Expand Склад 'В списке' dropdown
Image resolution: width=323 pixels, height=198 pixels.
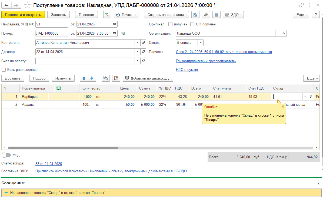point(201,42)
